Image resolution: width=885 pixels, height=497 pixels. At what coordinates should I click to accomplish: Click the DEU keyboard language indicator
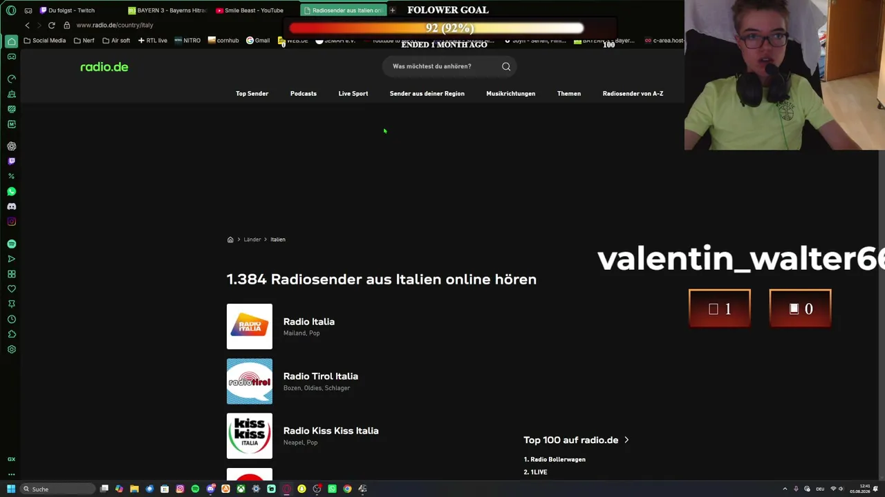pyautogui.click(x=819, y=489)
